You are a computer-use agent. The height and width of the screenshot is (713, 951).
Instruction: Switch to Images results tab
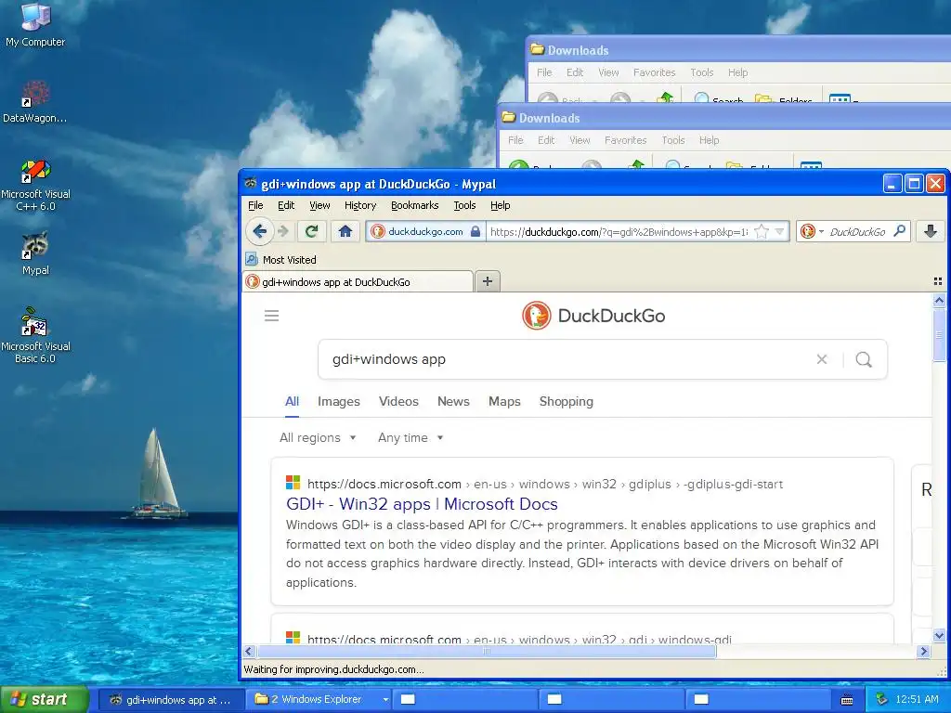pos(339,401)
